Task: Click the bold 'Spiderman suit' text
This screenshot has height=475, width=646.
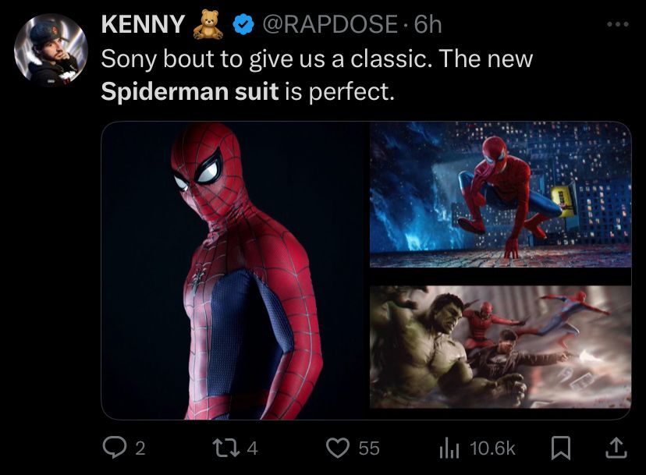Action: (190, 92)
